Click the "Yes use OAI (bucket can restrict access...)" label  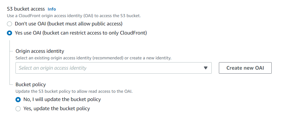click(x=81, y=33)
